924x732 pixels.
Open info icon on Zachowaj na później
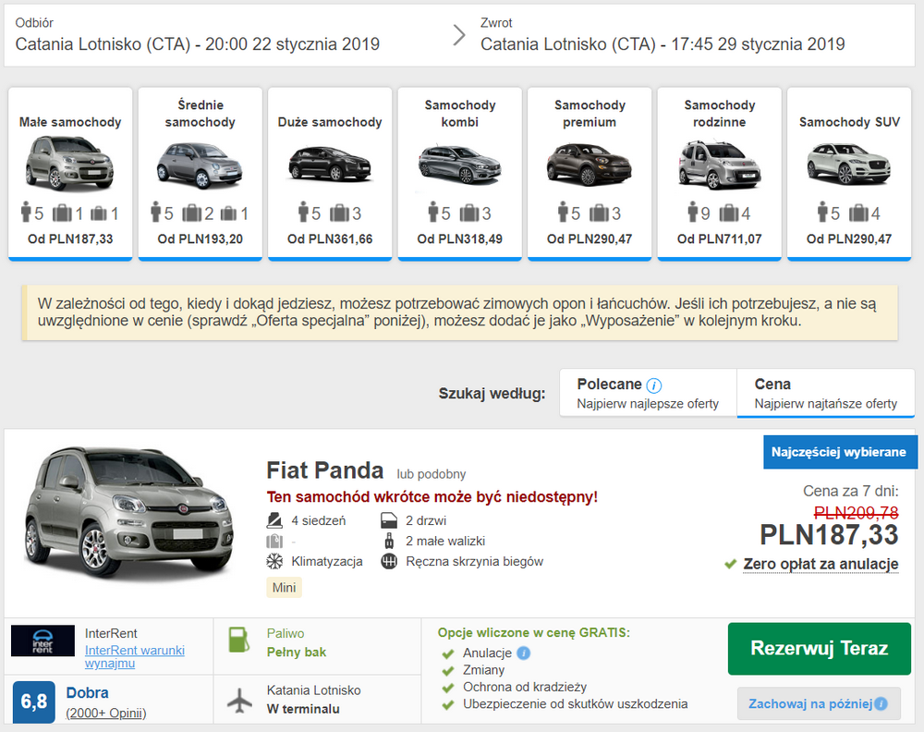coord(881,703)
